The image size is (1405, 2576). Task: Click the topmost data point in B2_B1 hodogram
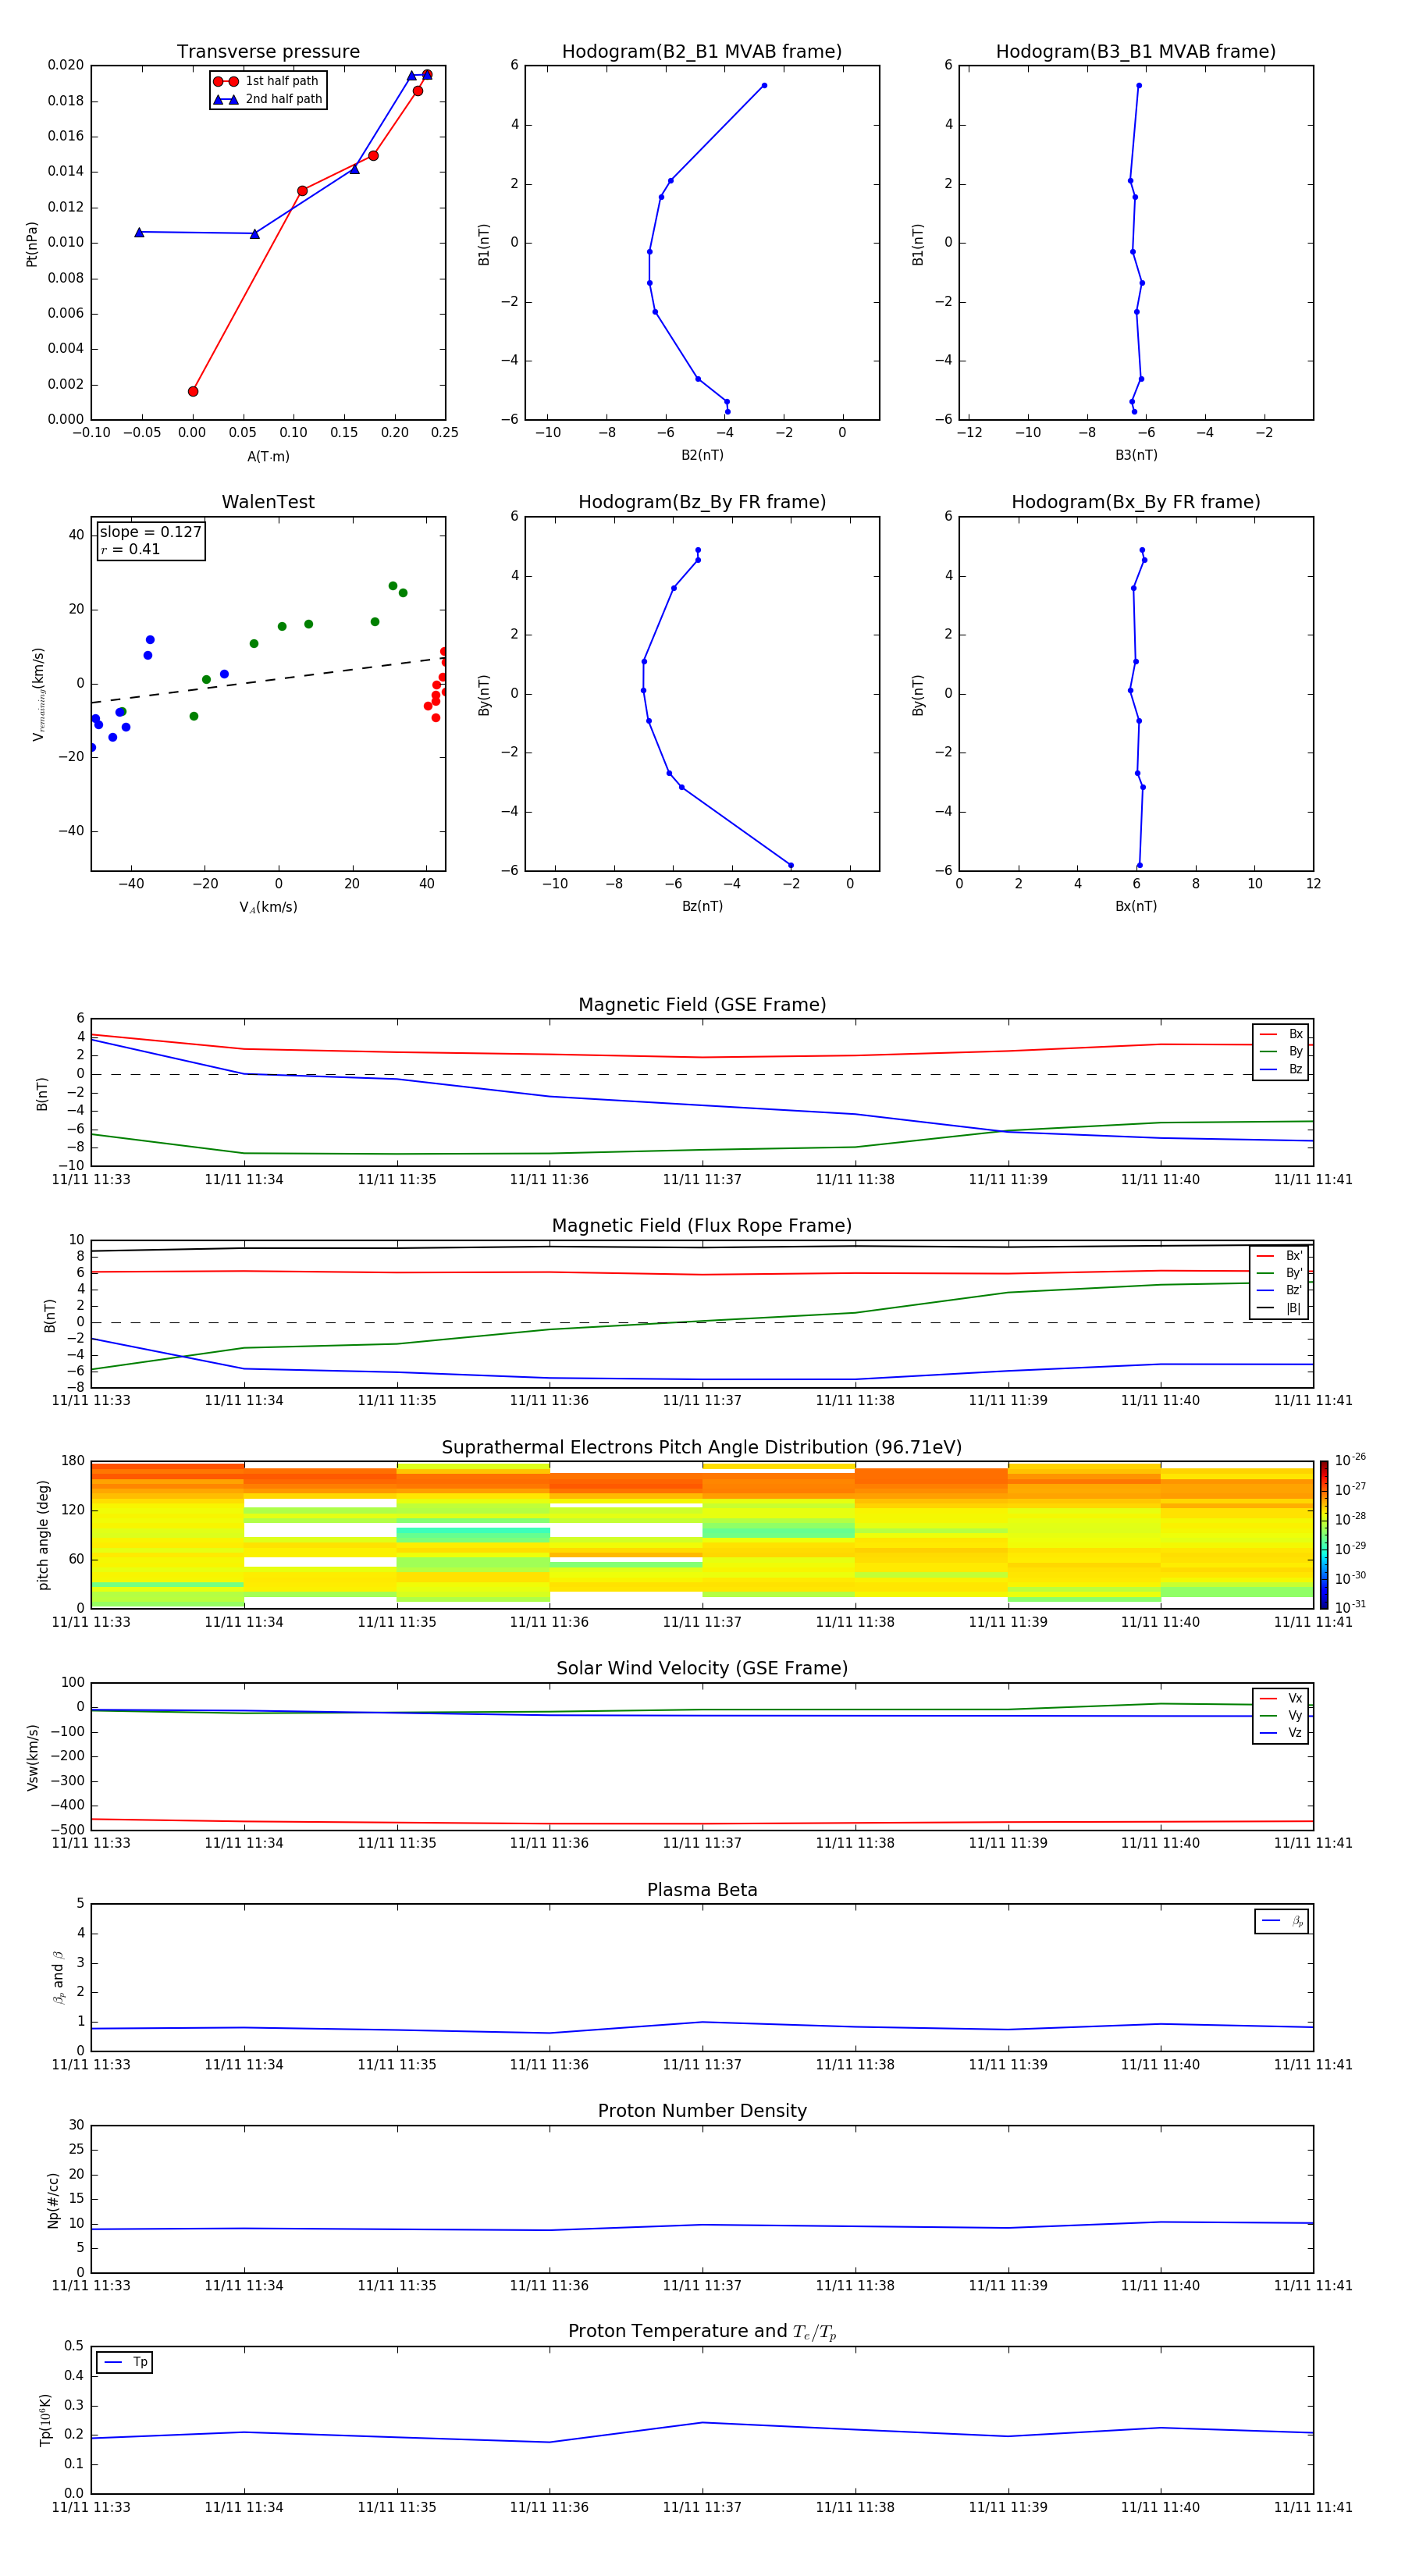coord(764,86)
